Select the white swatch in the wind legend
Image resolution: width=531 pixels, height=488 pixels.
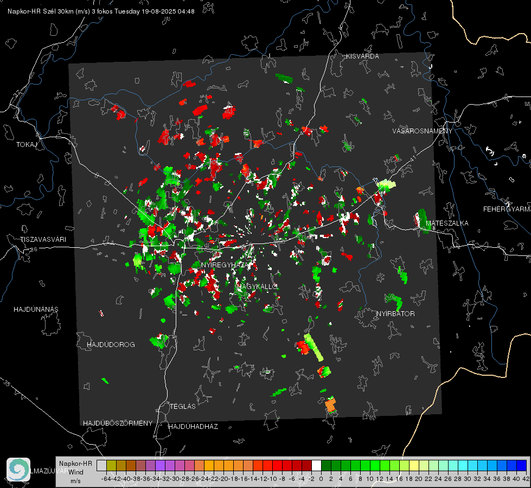[x=316, y=465]
